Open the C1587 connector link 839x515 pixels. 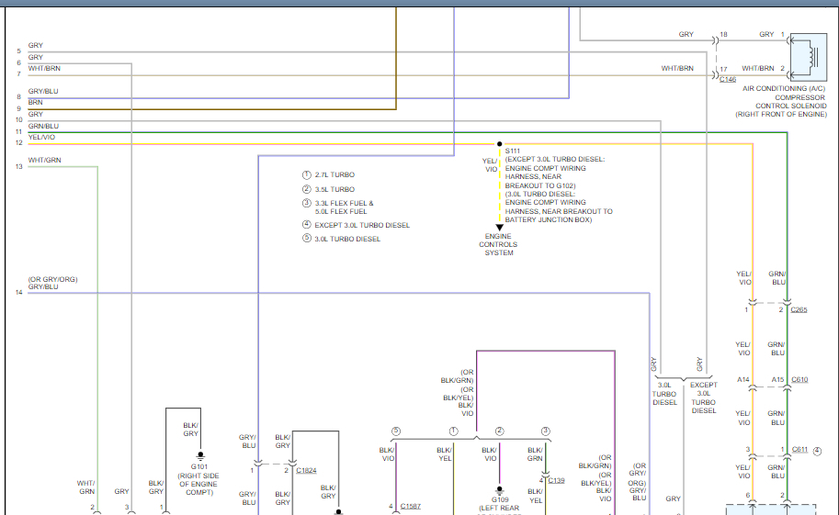click(x=411, y=507)
